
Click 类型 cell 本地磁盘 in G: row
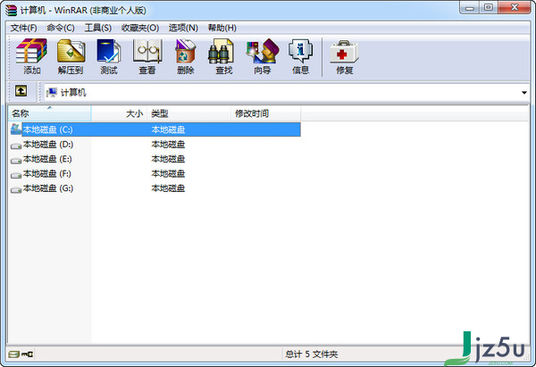coord(168,188)
